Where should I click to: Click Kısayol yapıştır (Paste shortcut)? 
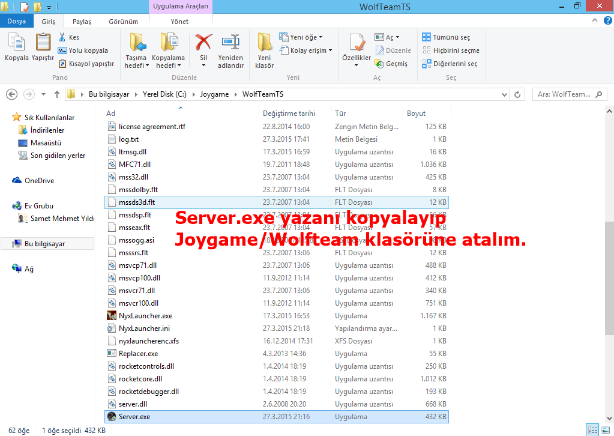[x=86, y=64]
